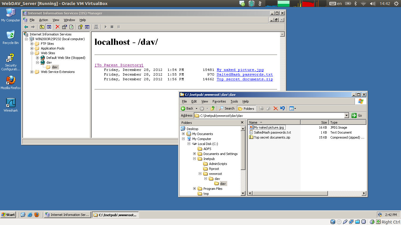Expand the Program Files folder
The image size is (401, 225).
pos(194,189)
